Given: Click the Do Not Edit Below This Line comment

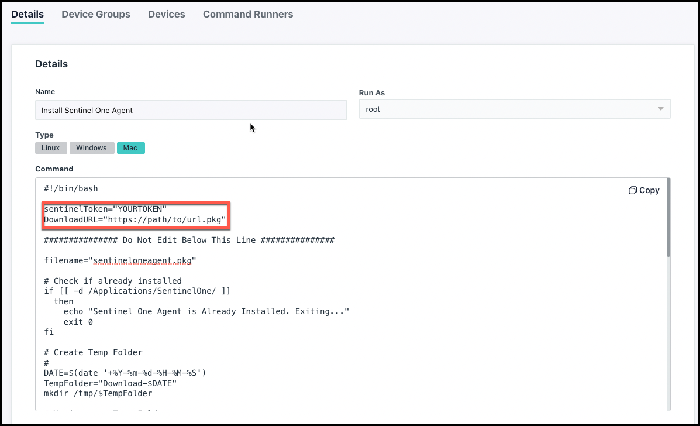Looking at the screenshot, I should 189,240.
